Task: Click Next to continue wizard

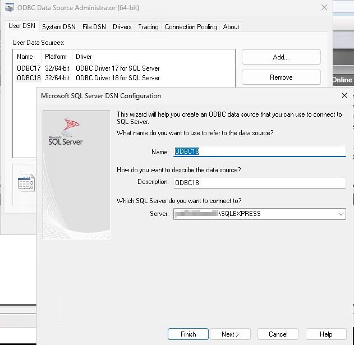Action: tap(230, 334)
